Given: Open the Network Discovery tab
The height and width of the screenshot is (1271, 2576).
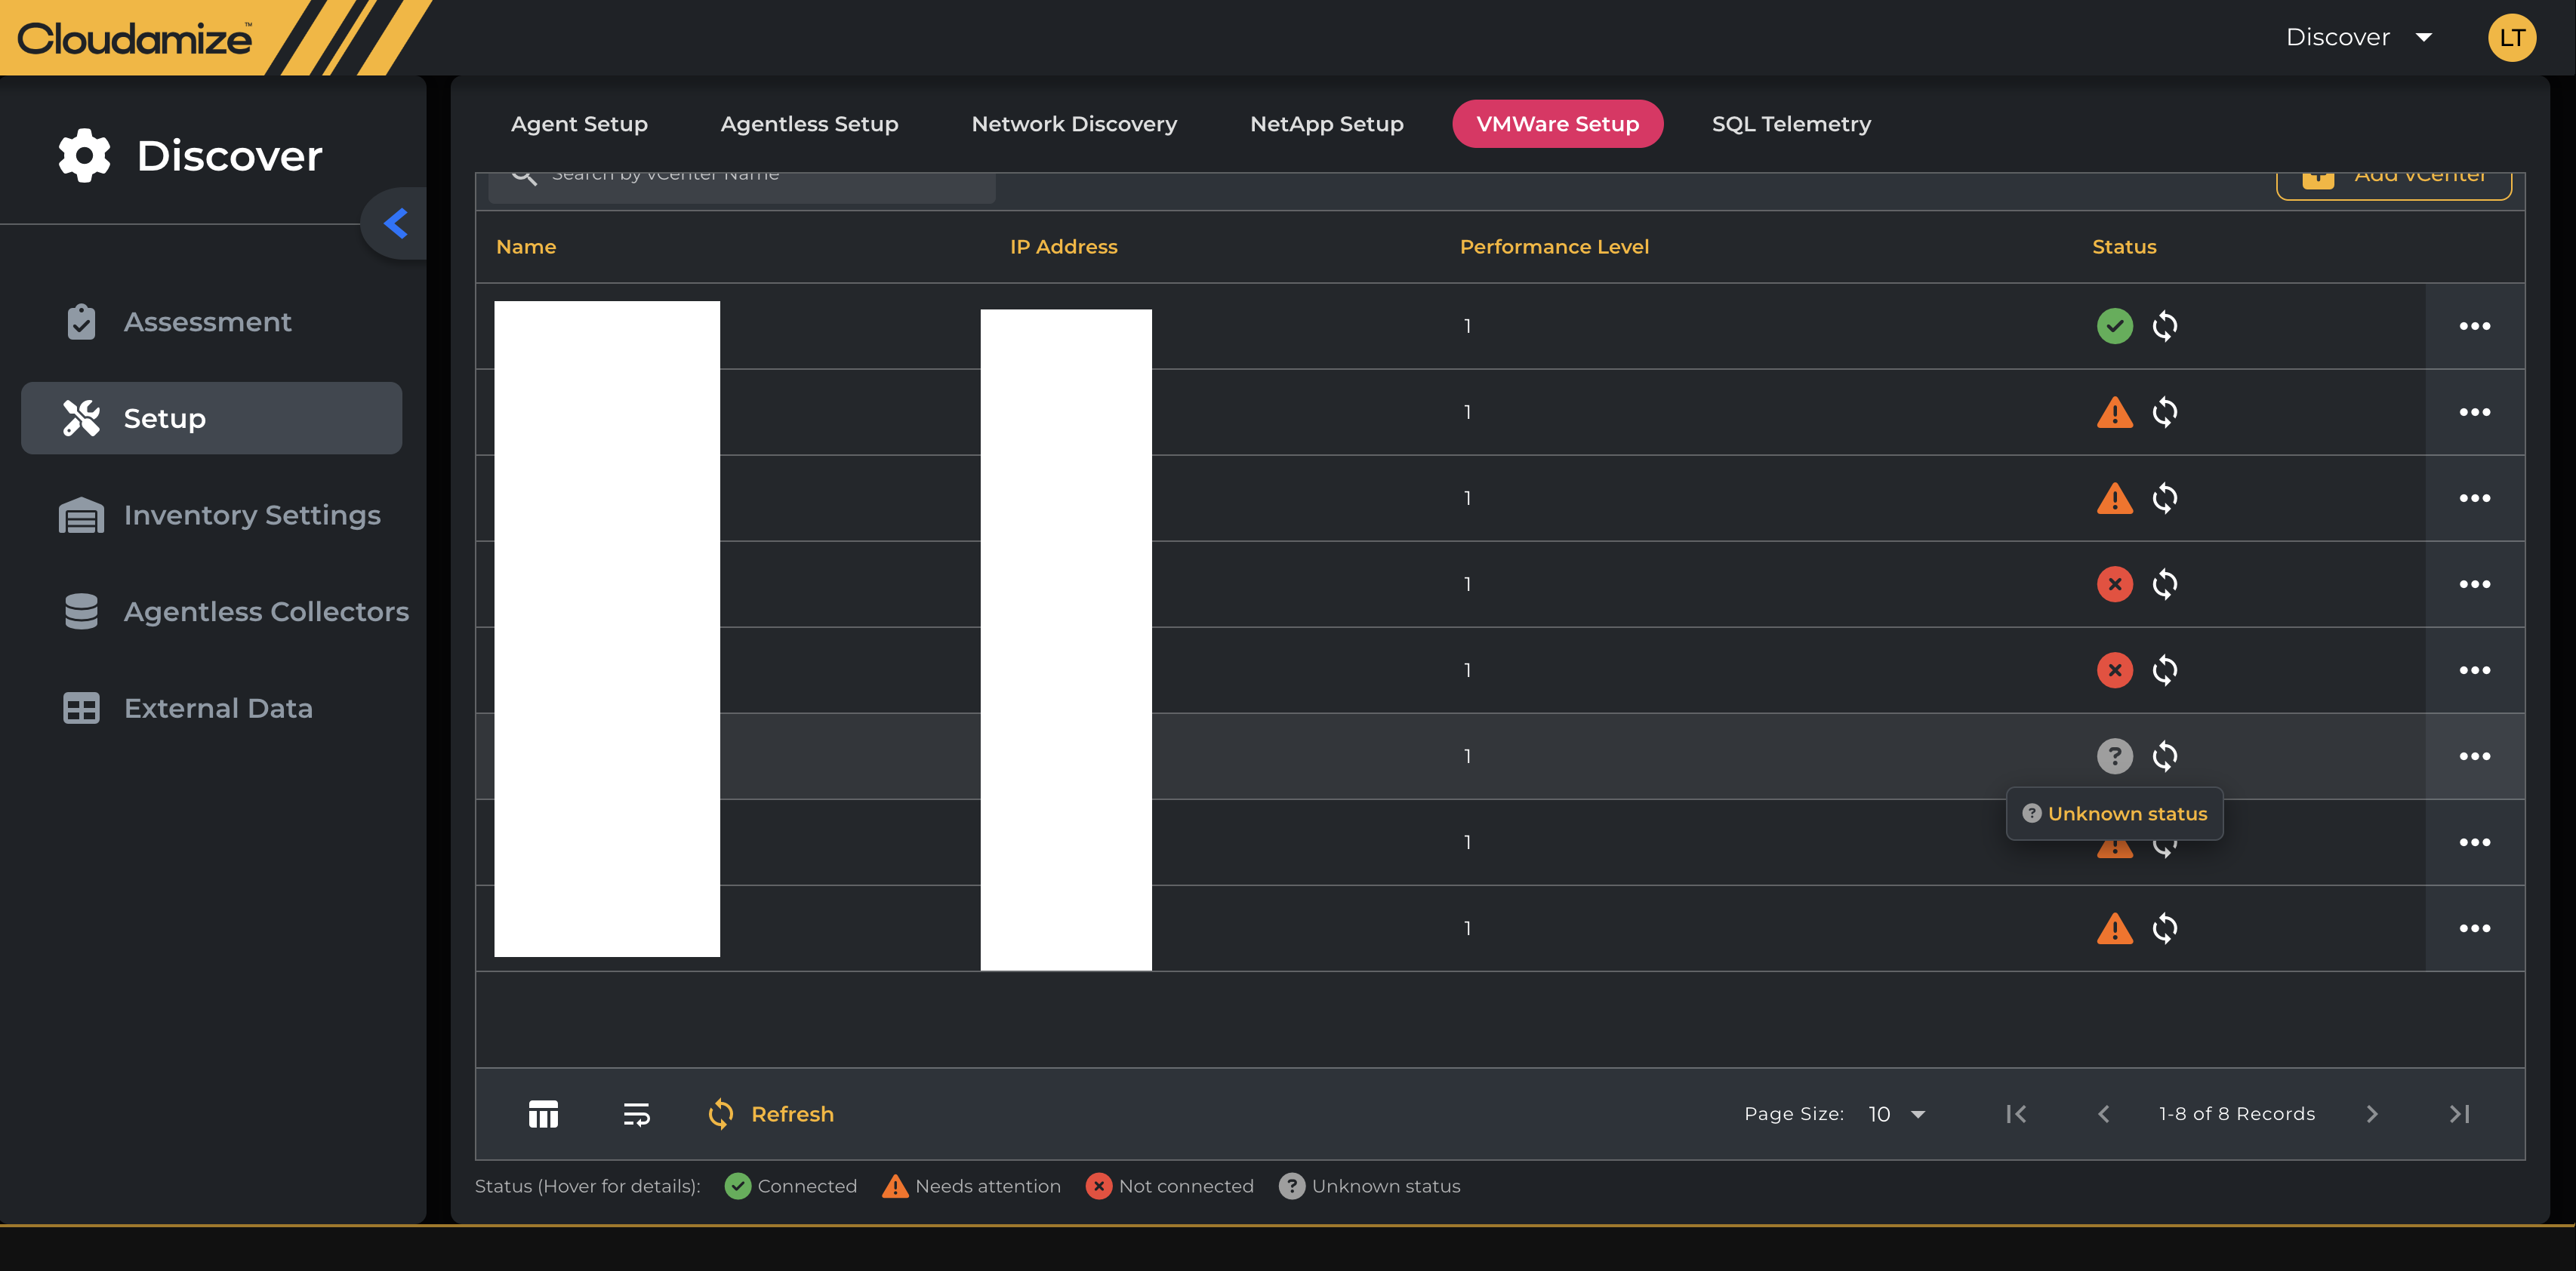Looking at the screenshot, I should pyautogui.click(x=1074, y=124).
